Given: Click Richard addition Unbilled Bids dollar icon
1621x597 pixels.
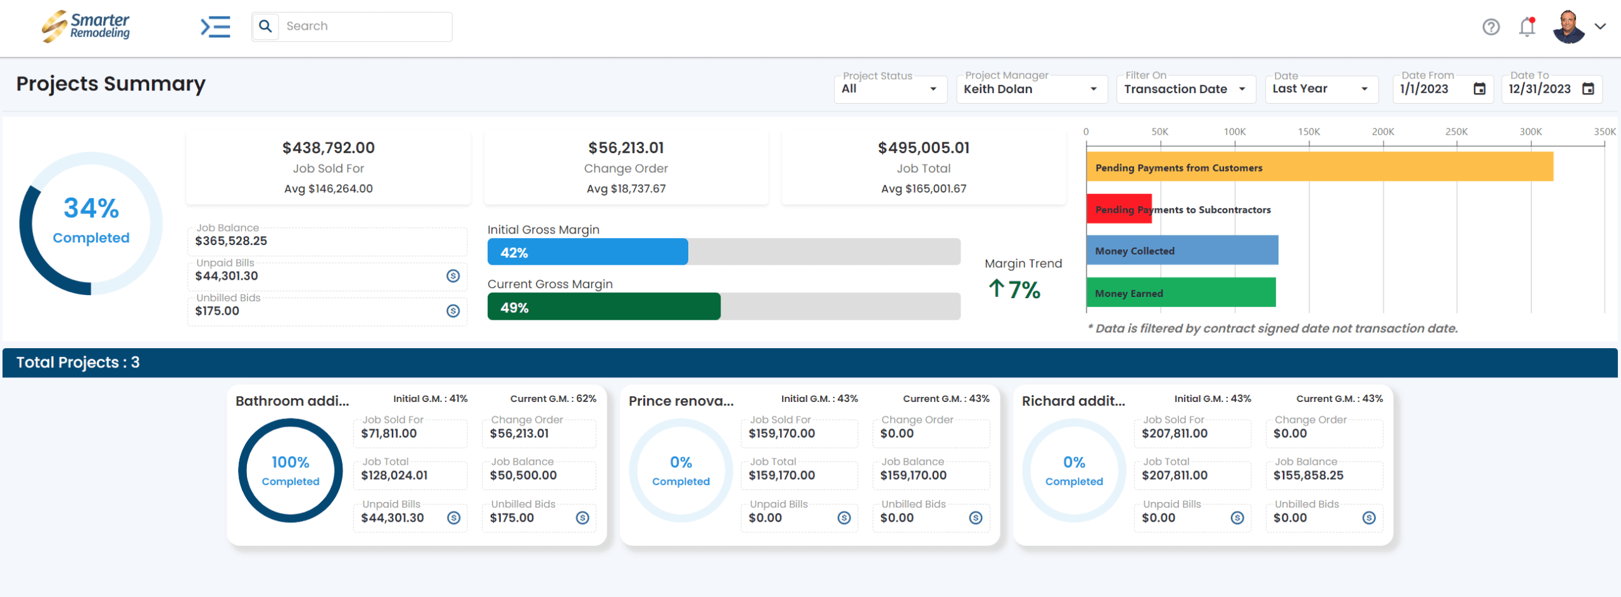Looking at the screenshot, I should point(1369,518).
